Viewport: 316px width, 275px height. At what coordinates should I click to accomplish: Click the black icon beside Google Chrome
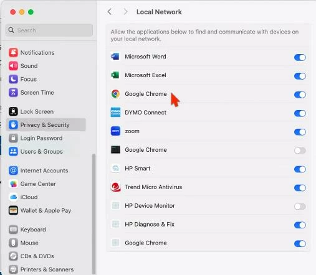[x=115, y=150]
